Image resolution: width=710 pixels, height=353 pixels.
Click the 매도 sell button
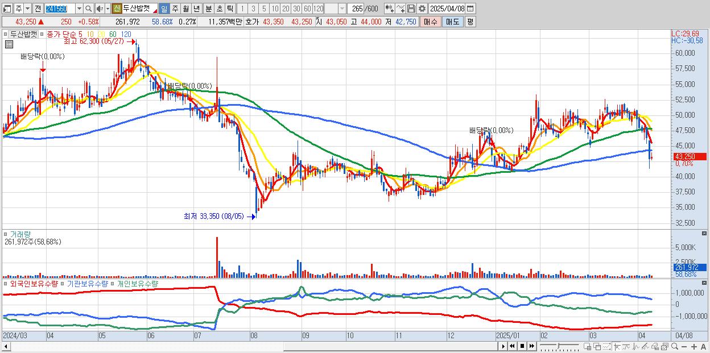pos(453,22)
